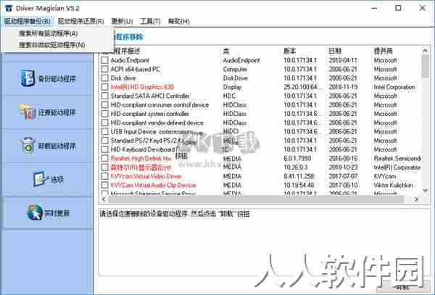The image size is (435, 295).
Task: Open the 驱动程序备份(B) menu
Action: pos(28,21)
